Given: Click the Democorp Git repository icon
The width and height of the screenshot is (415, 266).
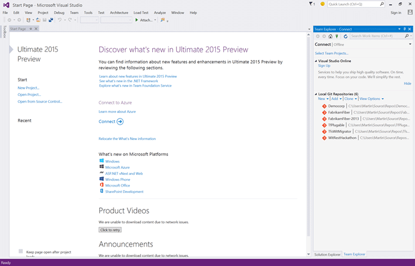Looking at the screenshot, I should (x=324, y=106).
